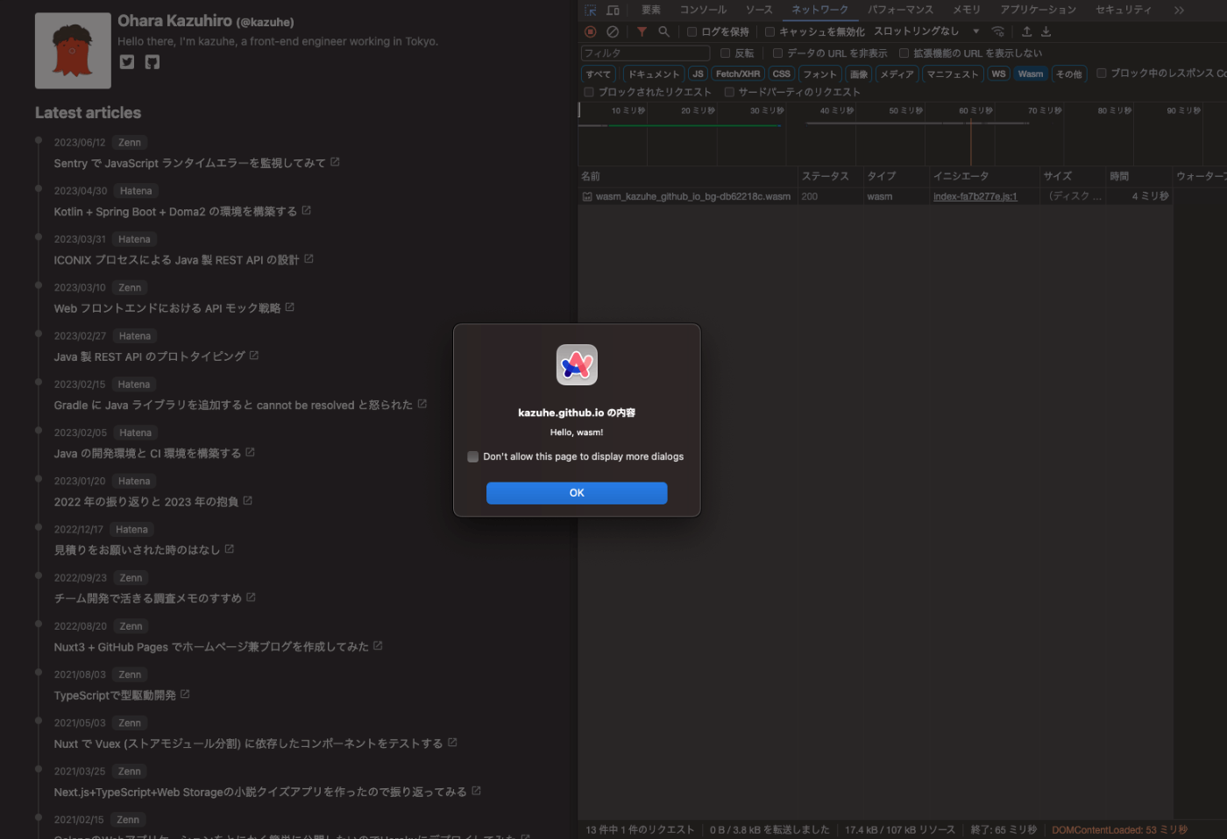Check 拡張機能の URL を表示しない
Image resolution: width=1227 pixels, height=839 pixels.
point(904,53)
